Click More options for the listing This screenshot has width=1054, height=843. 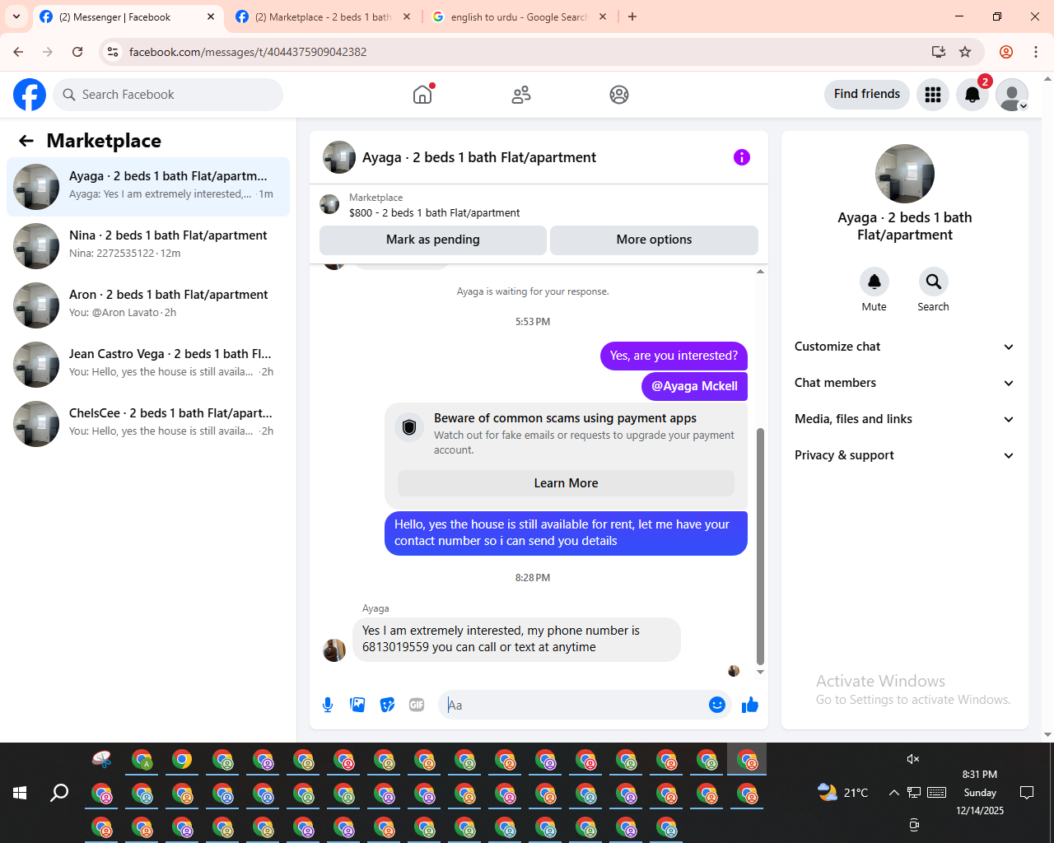[x=654, y=240]
